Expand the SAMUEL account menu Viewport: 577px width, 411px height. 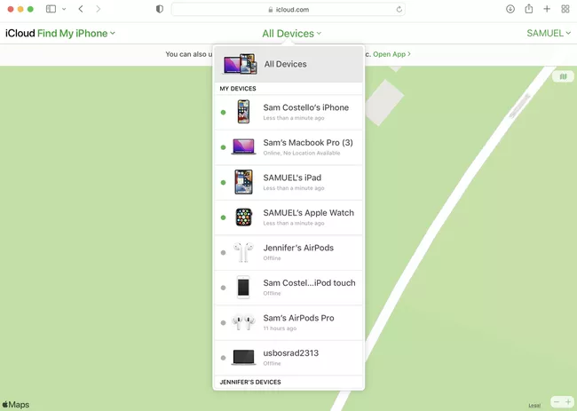(549, 34)
